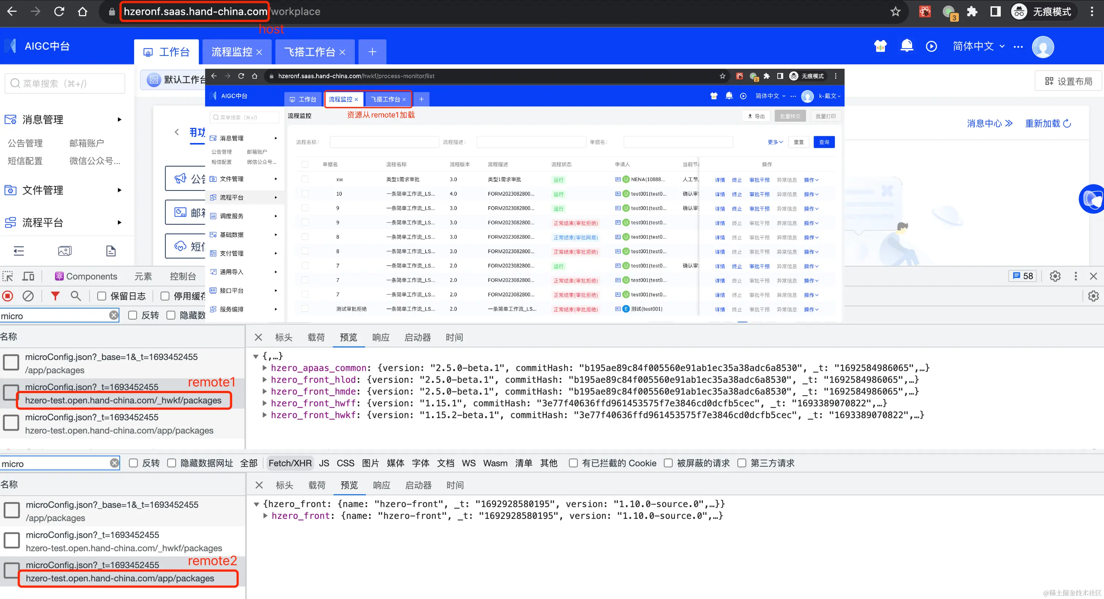Open the notification bell in the blue header
Screen dimensions: 1104x599
pyautogui.click(x=906, y=46)
